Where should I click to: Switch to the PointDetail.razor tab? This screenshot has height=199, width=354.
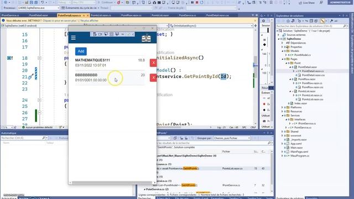pos(39,15)
